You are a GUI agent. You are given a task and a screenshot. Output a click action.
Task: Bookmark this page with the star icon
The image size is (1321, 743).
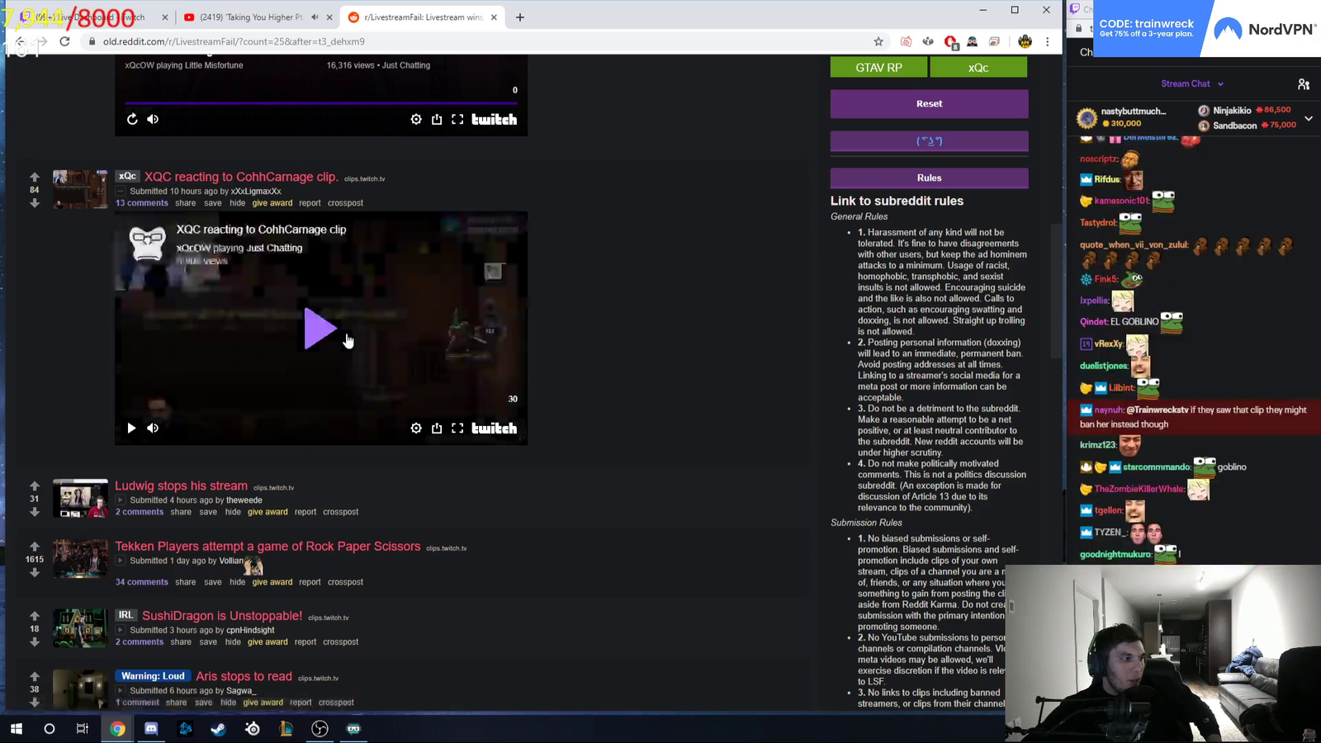click(878, 41)
